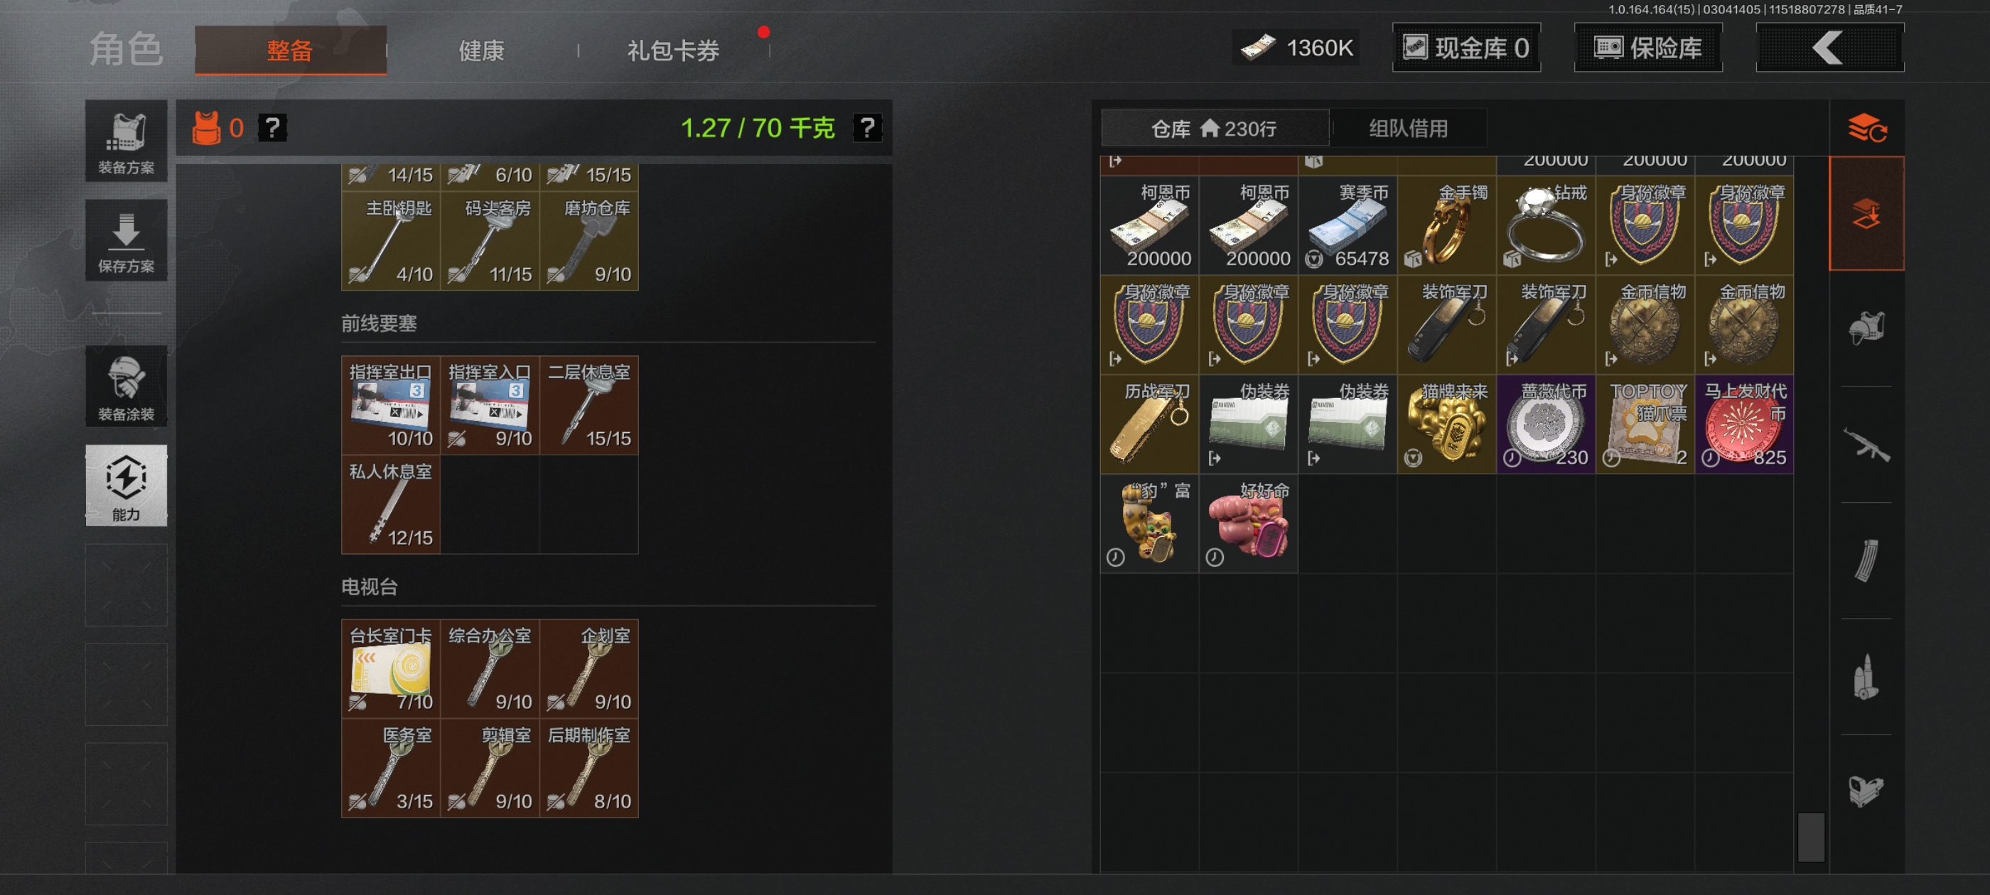Image resolution: width=1990 pixels, height=895 pixels.
Task: Click the back arrow button
Action: click(1829, 48)
